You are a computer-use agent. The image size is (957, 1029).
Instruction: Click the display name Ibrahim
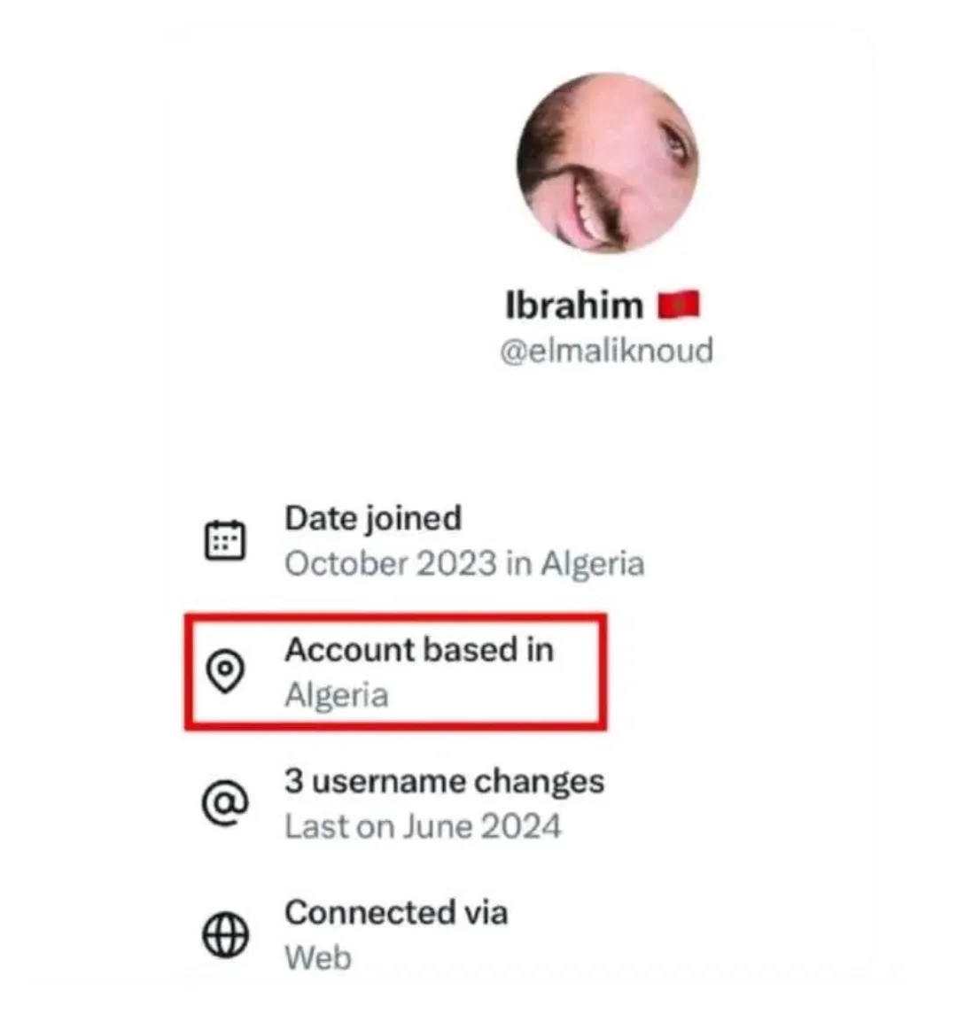[573, 306]
